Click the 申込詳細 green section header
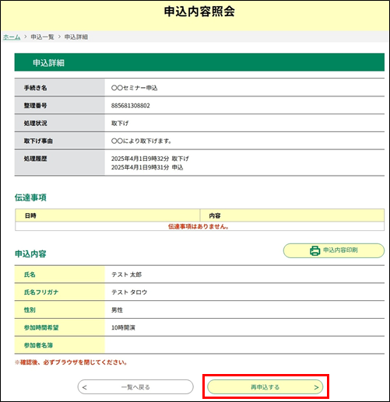Image resolution: width=390 pixels, height=402 pixels. pyautogui.click(x=199, y=62)
